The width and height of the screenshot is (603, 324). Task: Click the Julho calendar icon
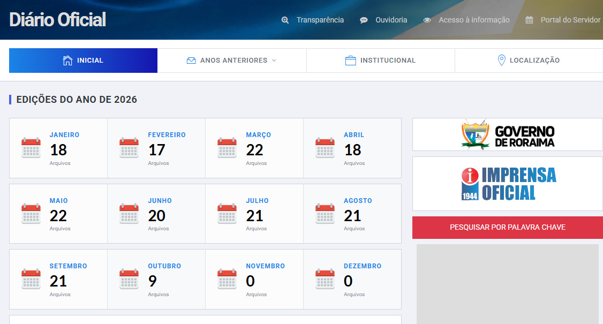pos(227,214)
